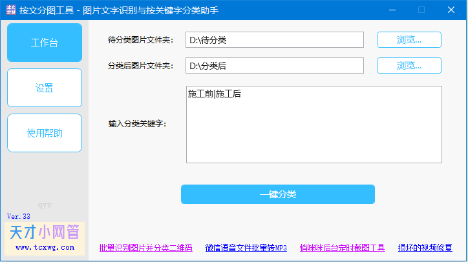Click the www.tcxwg.com website address
This screenshot has height=262, width=468.
click(x=44, y=247)
